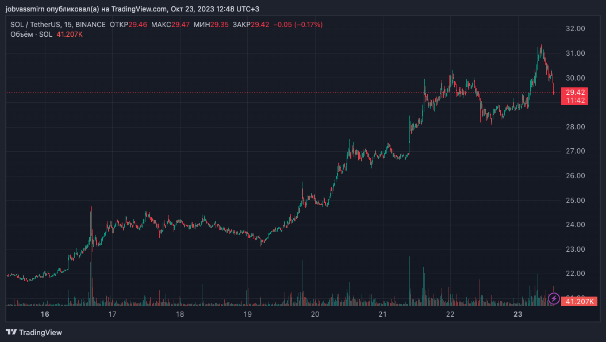Viewport: 606px width, 342px height.
Task: Click the current price label 29.42 on axis
Action: pyautogui.click(x=575, y=92)
